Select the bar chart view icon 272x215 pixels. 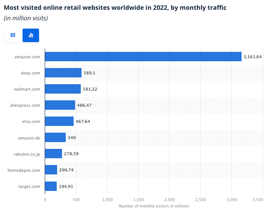click(31, 35)
